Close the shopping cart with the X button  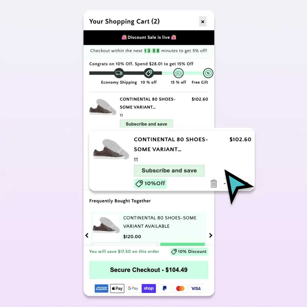pos(203,21)
